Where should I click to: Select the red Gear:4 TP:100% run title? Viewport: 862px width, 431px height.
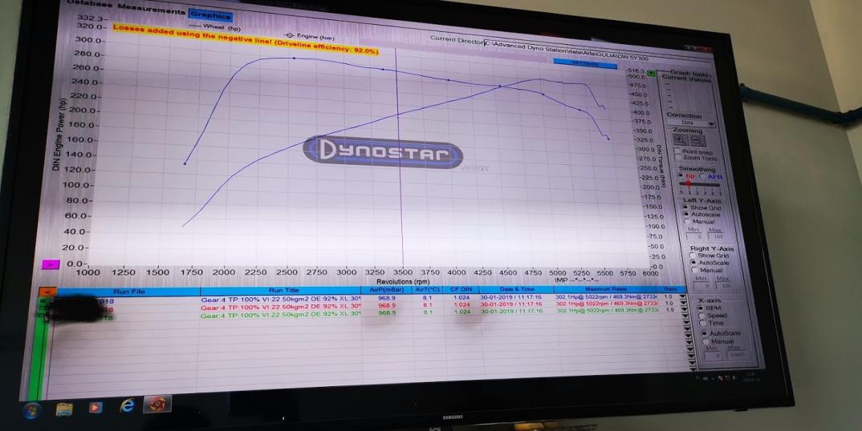pyautogui.click(x=281, y=308)
